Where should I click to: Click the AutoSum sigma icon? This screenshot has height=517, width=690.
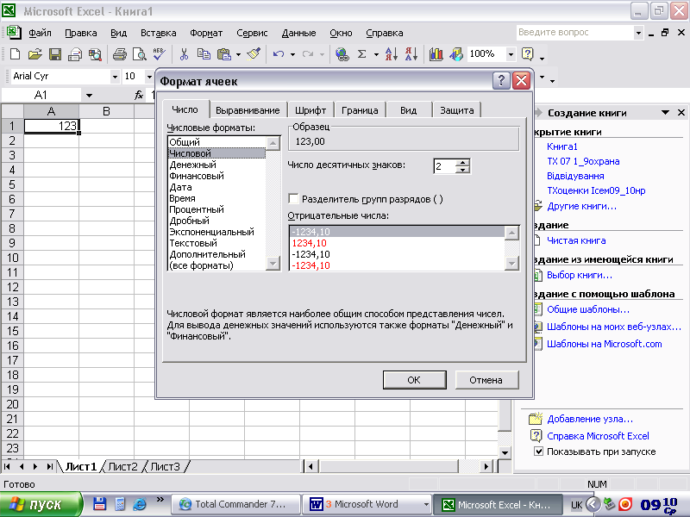click(x=361, y=54)
